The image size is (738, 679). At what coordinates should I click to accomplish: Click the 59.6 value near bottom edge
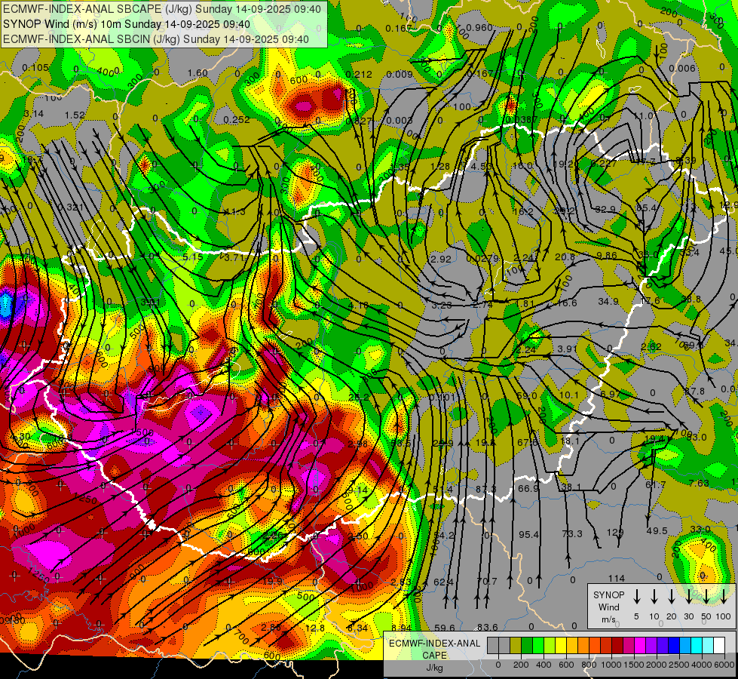(x=445, y=628)
